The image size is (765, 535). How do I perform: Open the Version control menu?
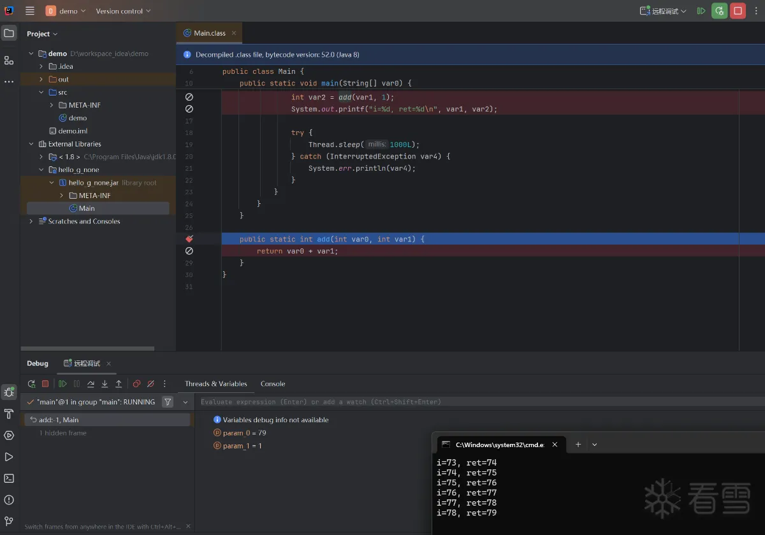coord(123,11)
